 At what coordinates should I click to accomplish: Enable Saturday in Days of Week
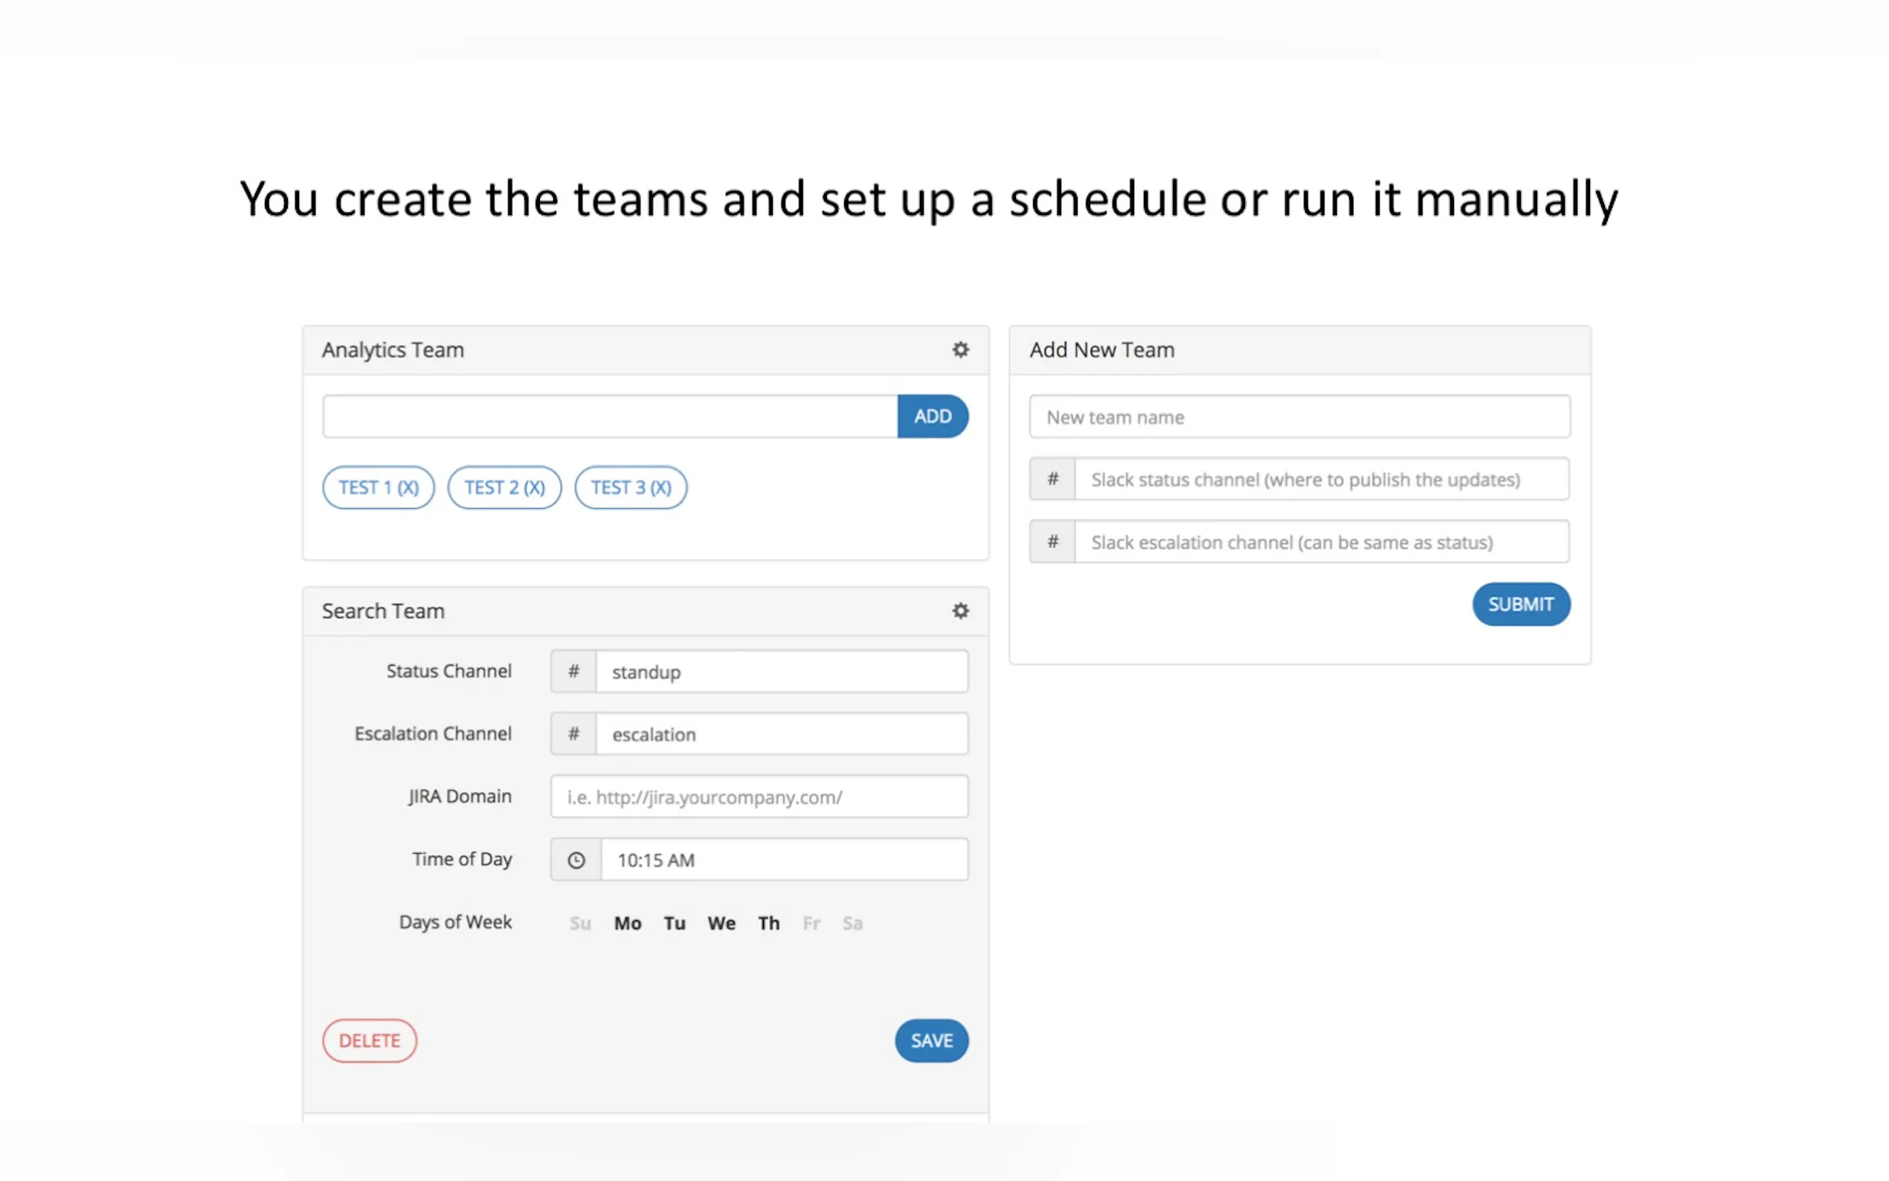coord(852,923)
